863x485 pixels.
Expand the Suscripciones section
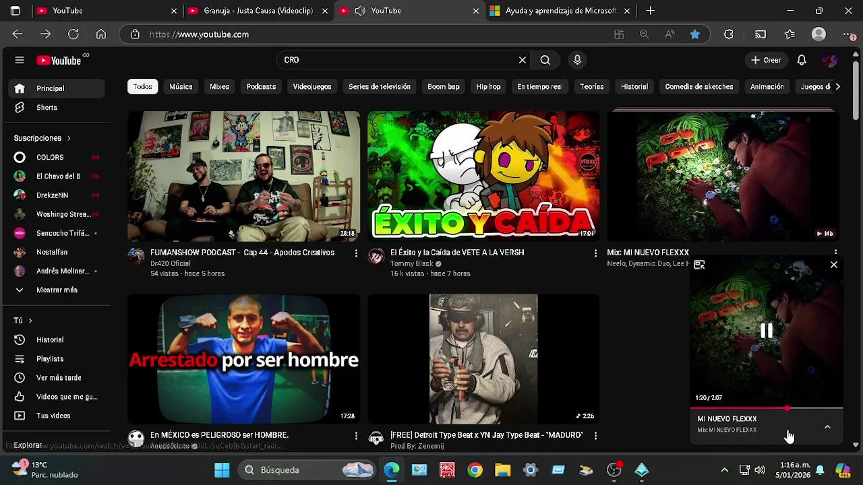tap(42, 138)
